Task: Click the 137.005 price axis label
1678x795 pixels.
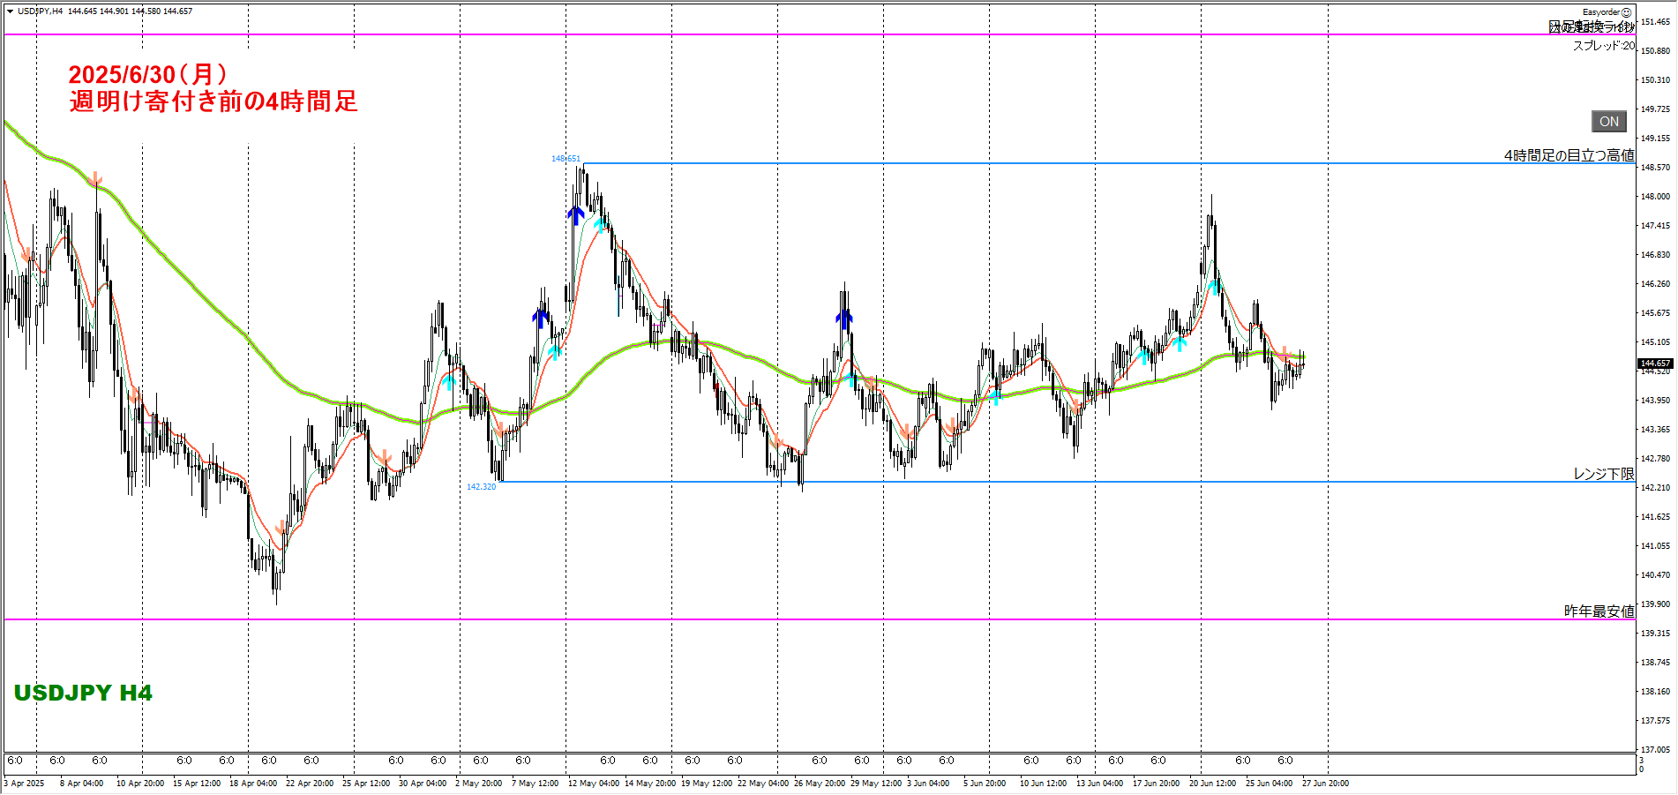Action: (x=1655, y=749)
